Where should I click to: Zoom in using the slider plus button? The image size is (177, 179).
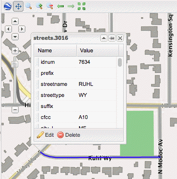[x=15, y=51]
